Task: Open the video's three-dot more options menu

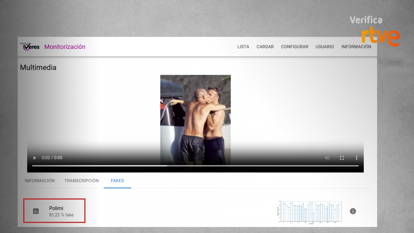Action: pyautogui.click(x=356, y=158)
